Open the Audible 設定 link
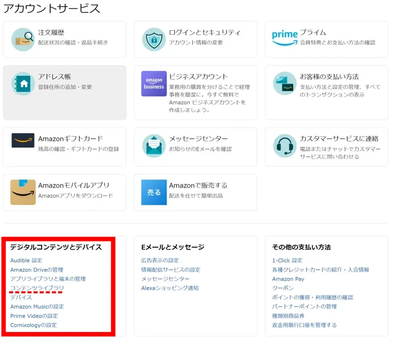The image size is (399, 340). click(26, 260)
